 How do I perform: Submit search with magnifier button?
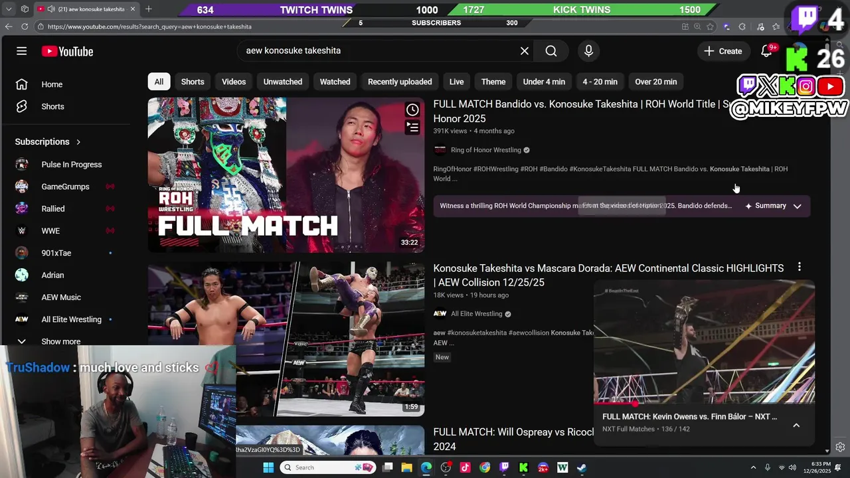point(551,50)
